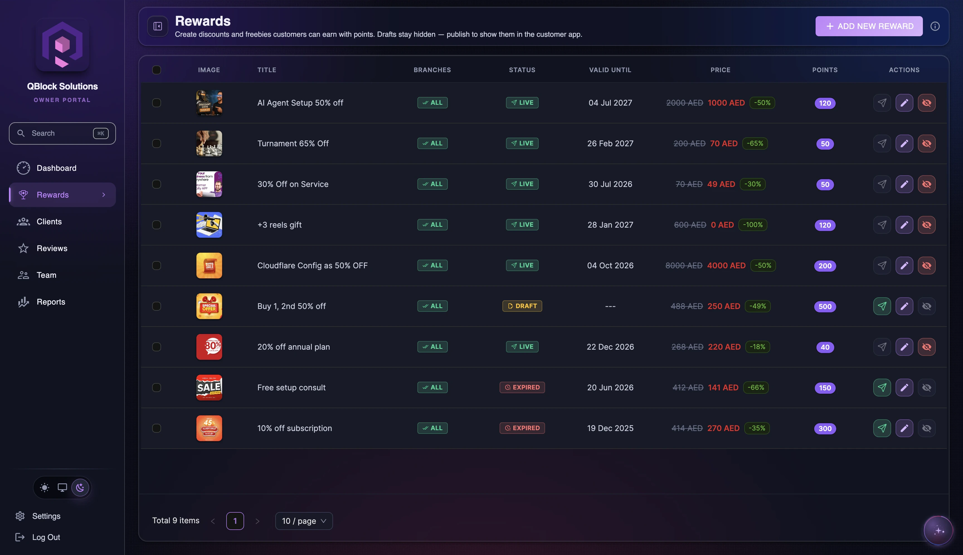Check the box for 20% off annual plan
The width and height of the screenshot is (963, 555).
point(156,347)
